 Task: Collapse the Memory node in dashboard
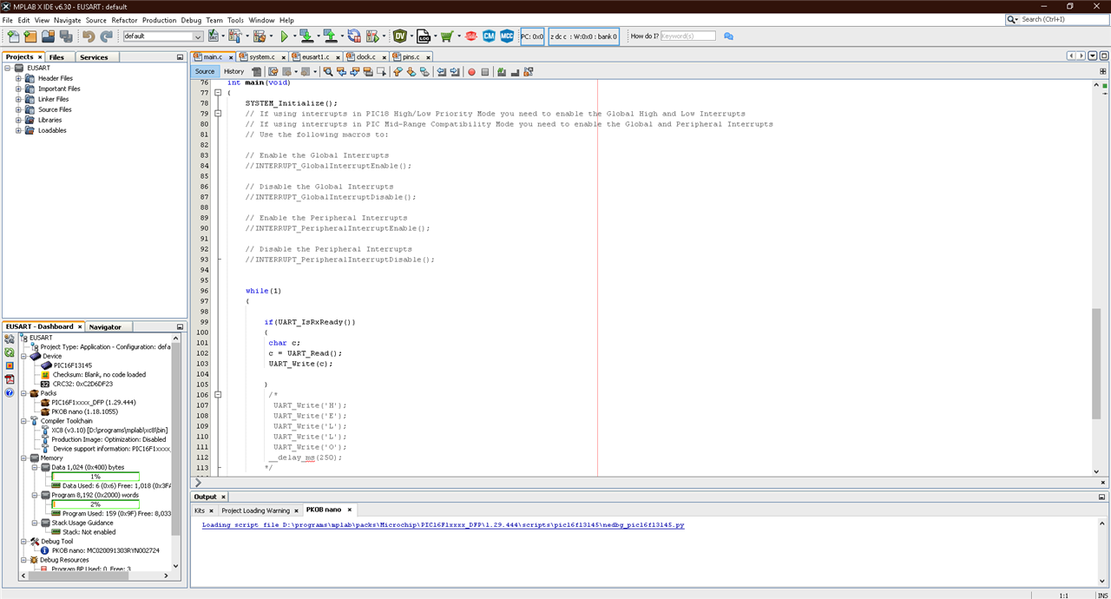coord(23,457)
